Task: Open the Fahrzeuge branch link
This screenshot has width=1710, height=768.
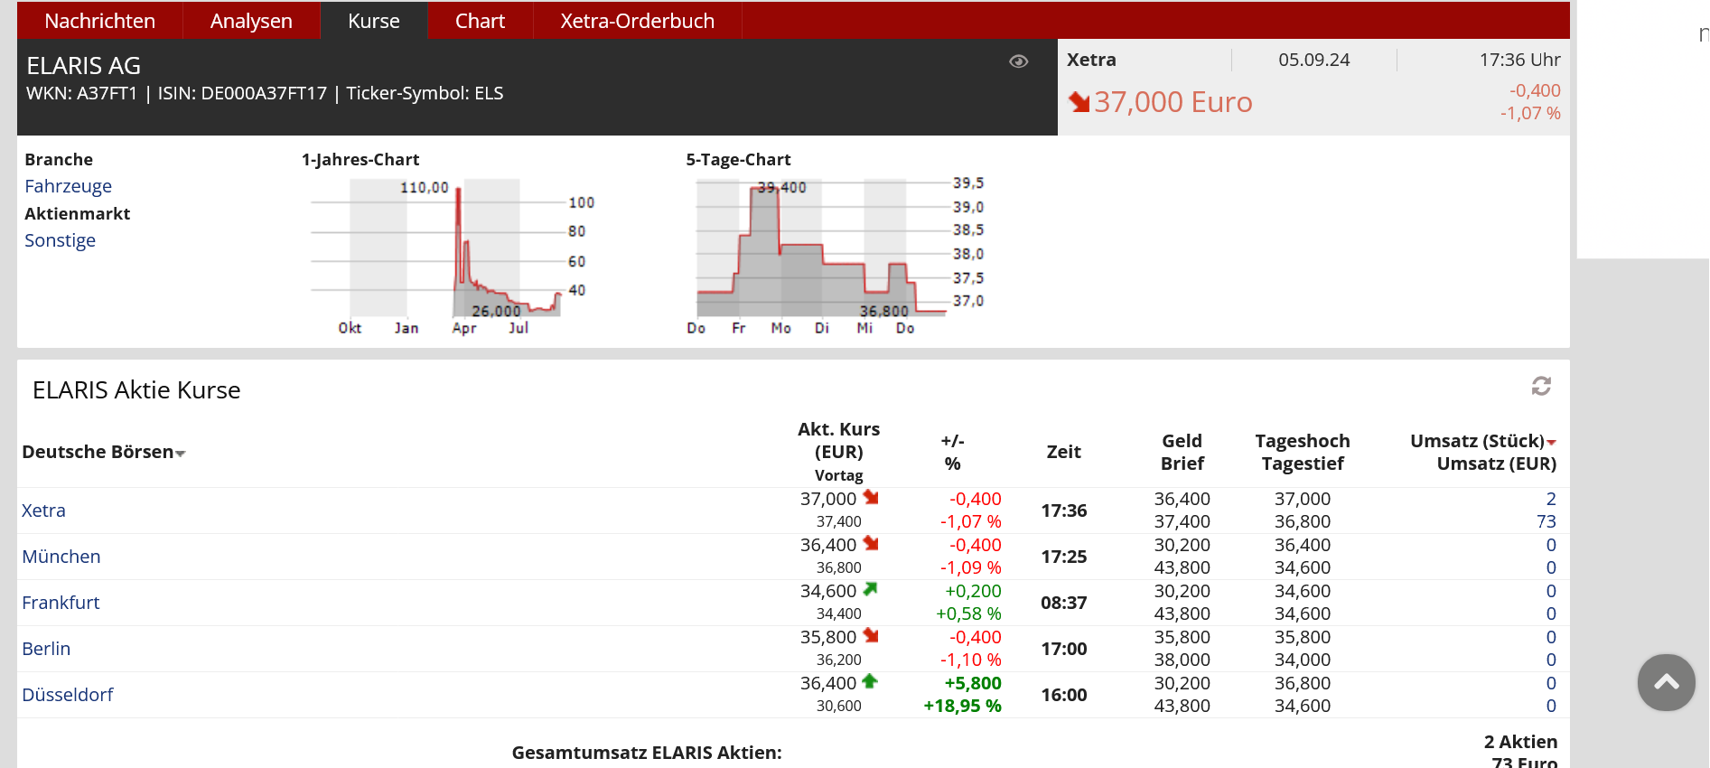Action: click(x=68, y=186)
